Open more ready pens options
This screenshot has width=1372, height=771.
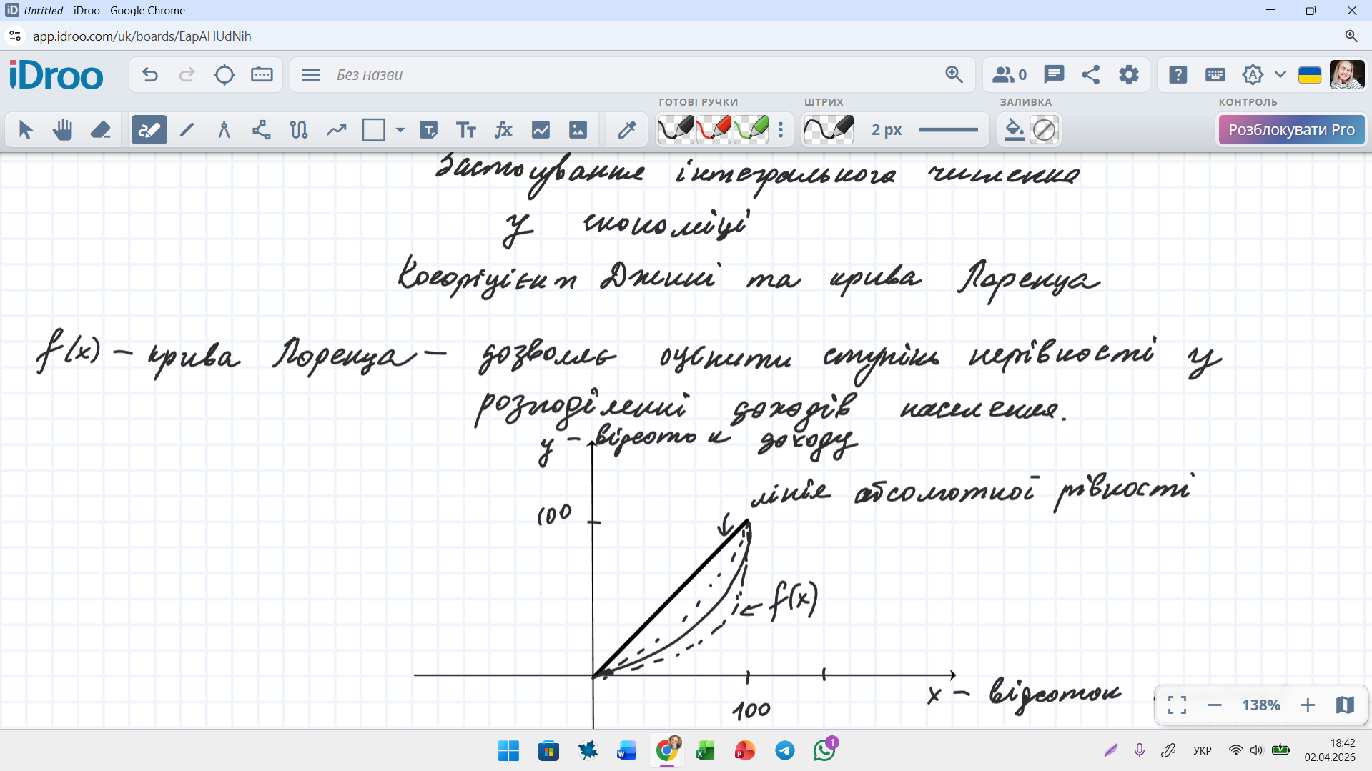(x=781, y=130)
